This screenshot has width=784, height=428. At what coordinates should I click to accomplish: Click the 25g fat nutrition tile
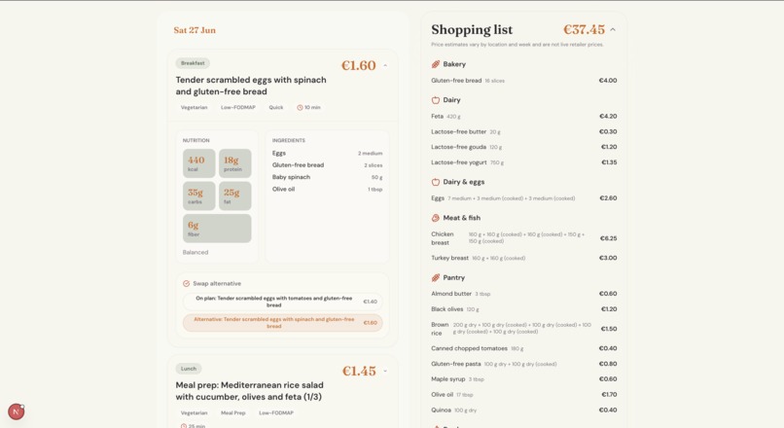(x=235, y=196)
